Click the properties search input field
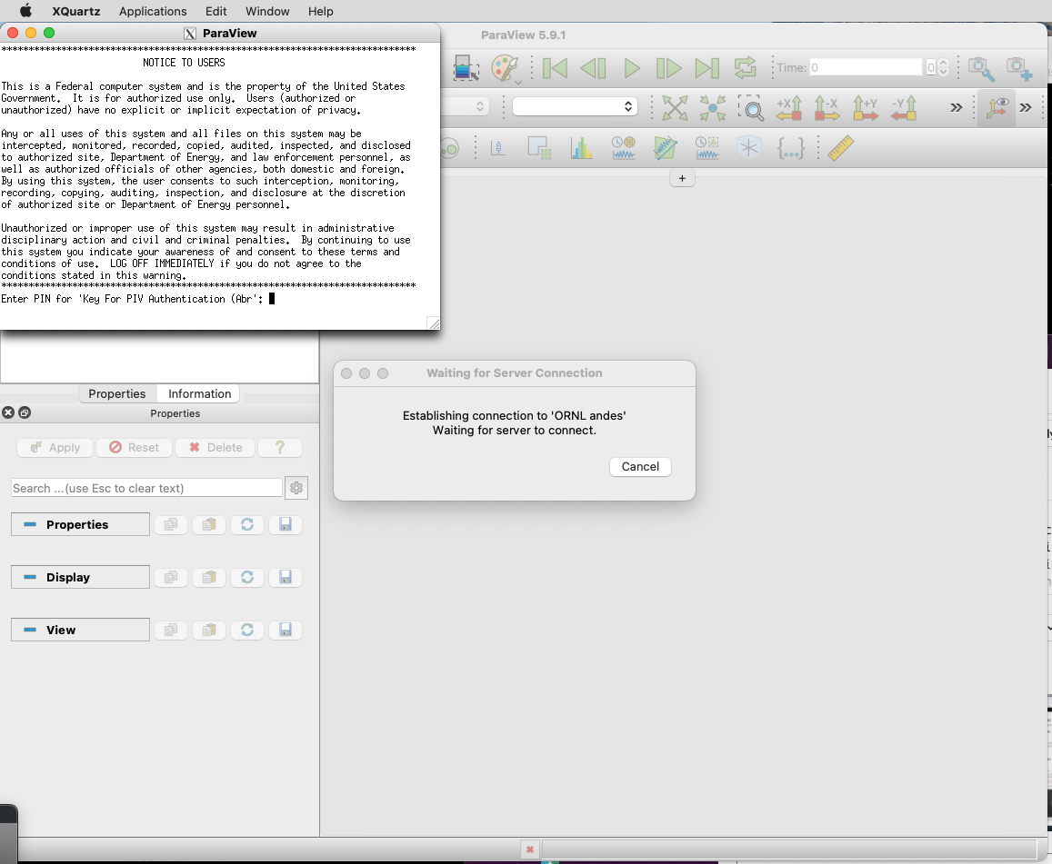1052x864 pixels. click(x=146, y=488)
